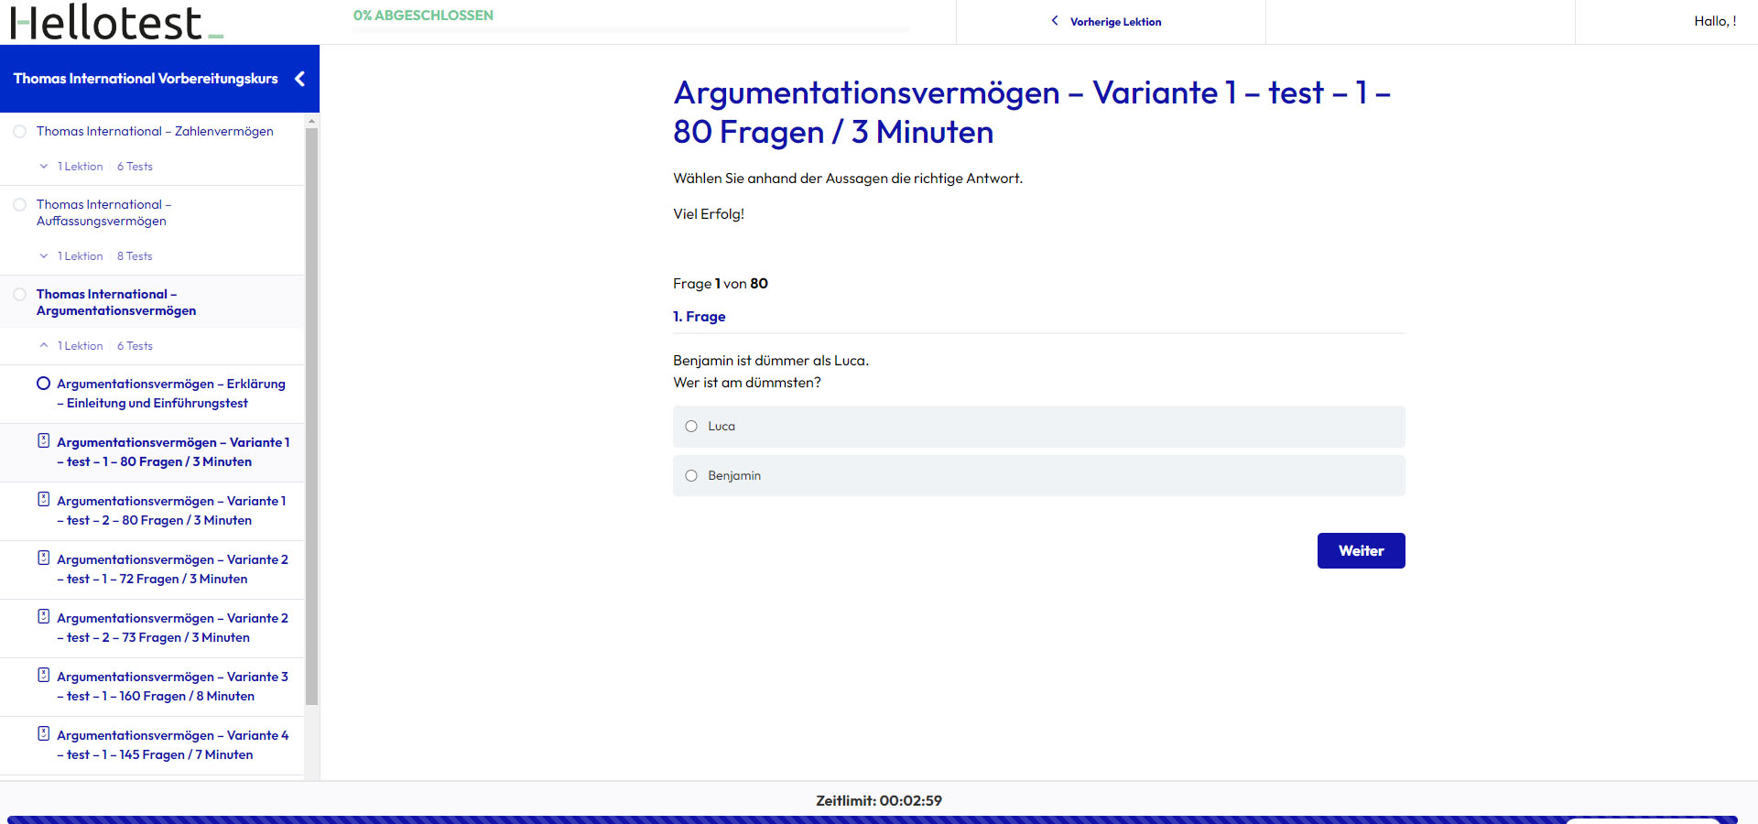Click the 'Benjamin ist dümmer als Luca.' statement

771,361
